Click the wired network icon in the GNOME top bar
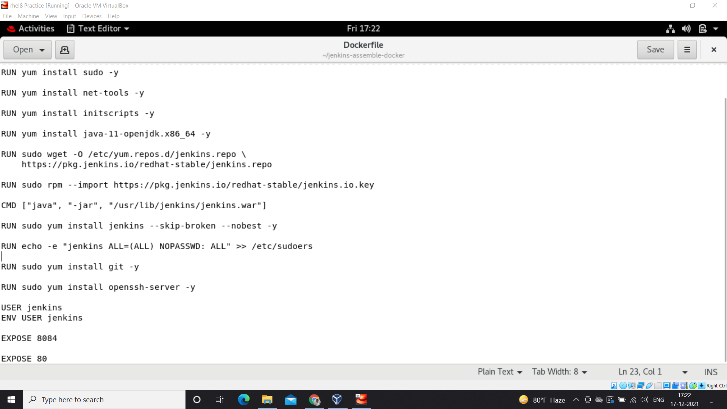The image size is (727, 409). [x=670, y=28]
